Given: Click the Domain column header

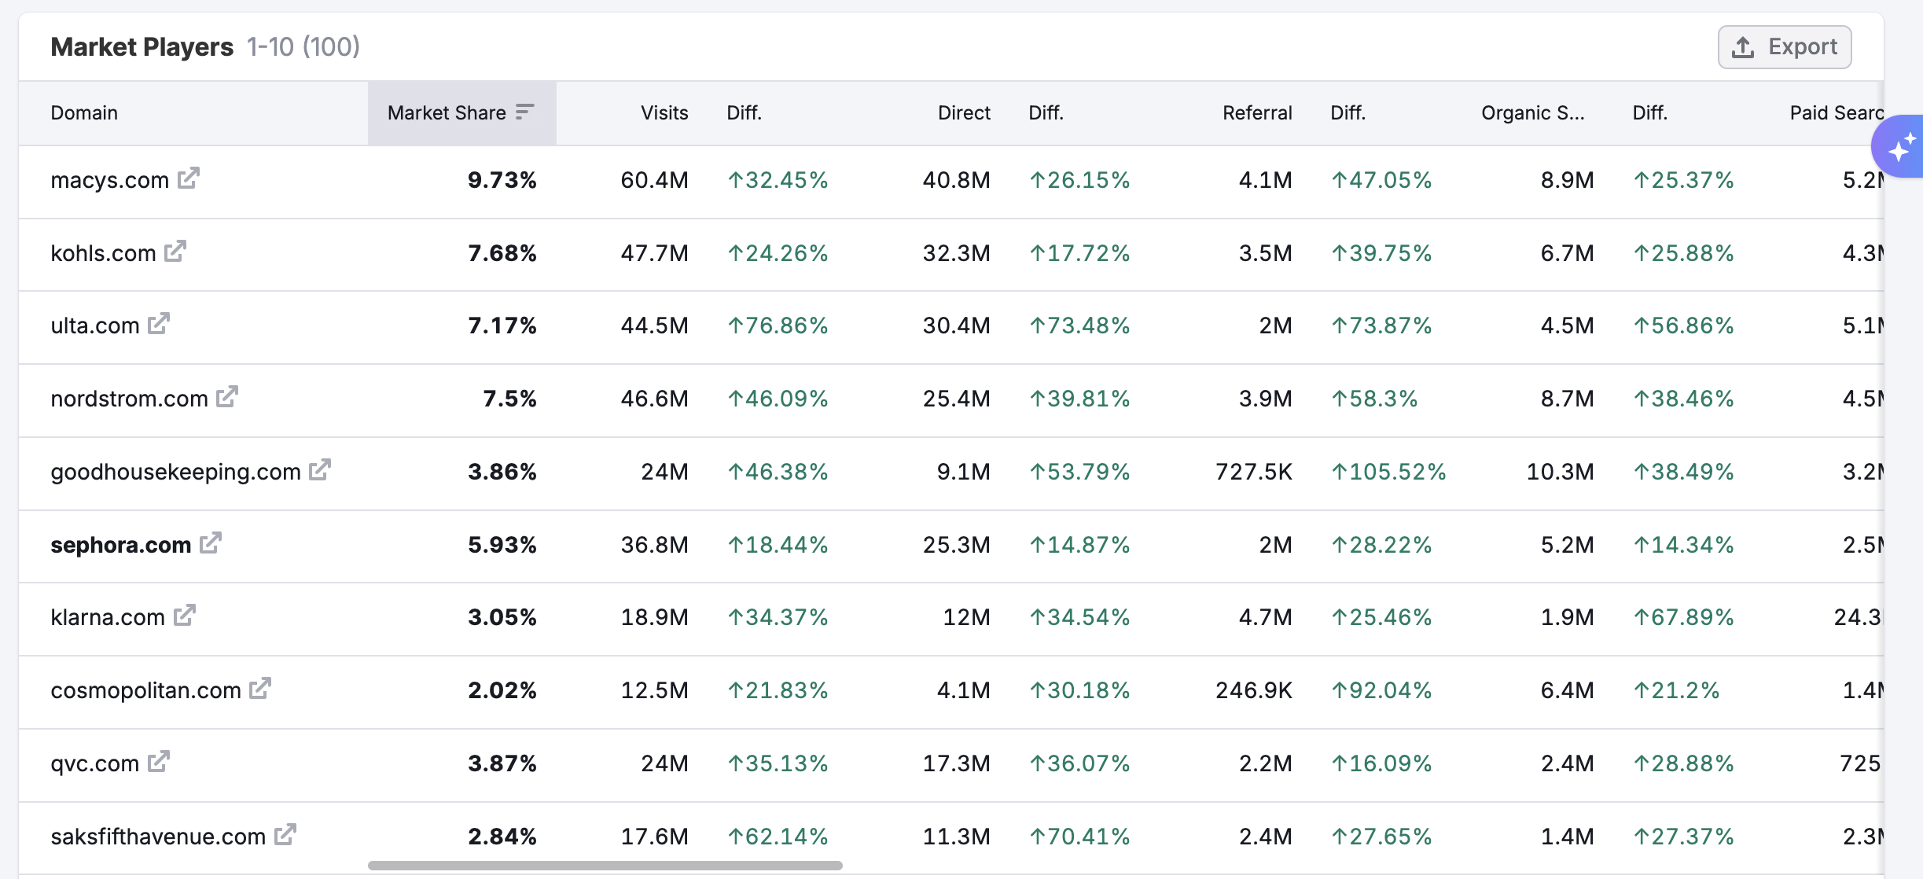Looking at the screenshot, I should click(84, 113).
